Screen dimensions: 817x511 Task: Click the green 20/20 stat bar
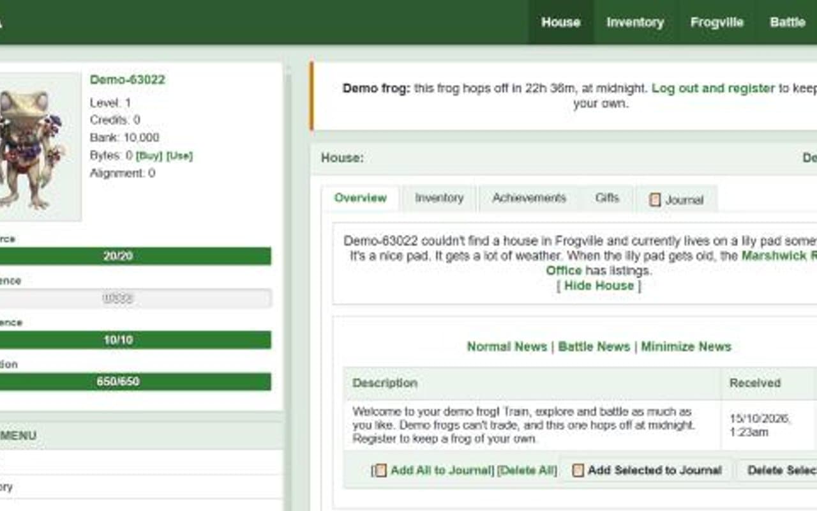pos(135,256)
